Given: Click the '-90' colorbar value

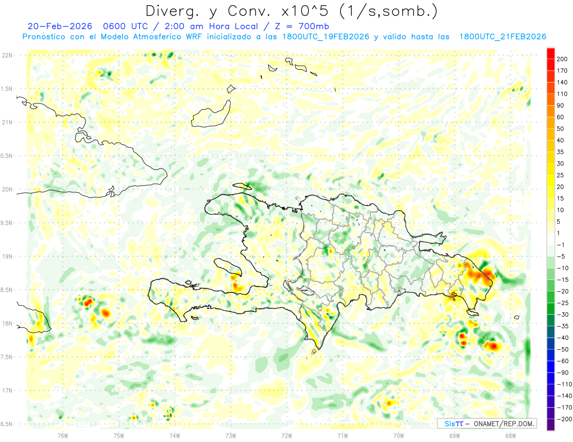Looking at the screenshot, I should [563, 373].
